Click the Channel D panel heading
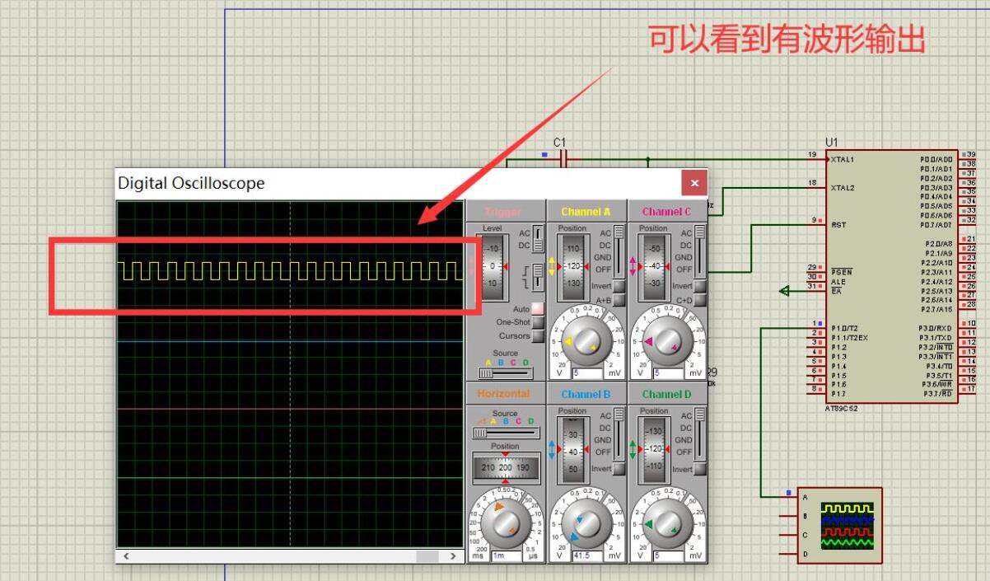Image resolution: width=990 pixels, height=581 pixels. tap(667, 395)
